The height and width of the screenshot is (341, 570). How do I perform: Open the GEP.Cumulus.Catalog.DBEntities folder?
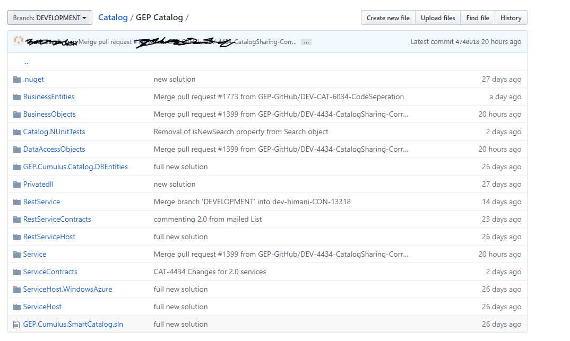pyautogui.click(x=75, y=167)
